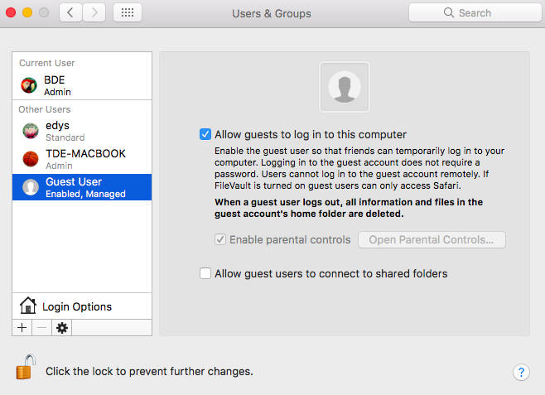The height and width of the screenshot is (395, 545).
Task: Open the gear actions menu
Action: coord(62,328)
